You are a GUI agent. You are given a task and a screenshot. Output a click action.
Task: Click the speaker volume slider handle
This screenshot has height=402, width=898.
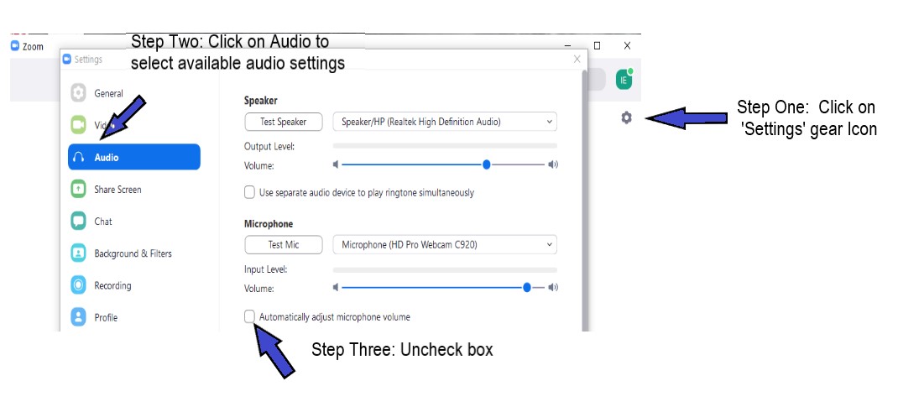487,164
